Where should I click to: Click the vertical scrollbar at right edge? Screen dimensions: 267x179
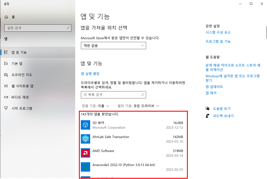(266, 32)
